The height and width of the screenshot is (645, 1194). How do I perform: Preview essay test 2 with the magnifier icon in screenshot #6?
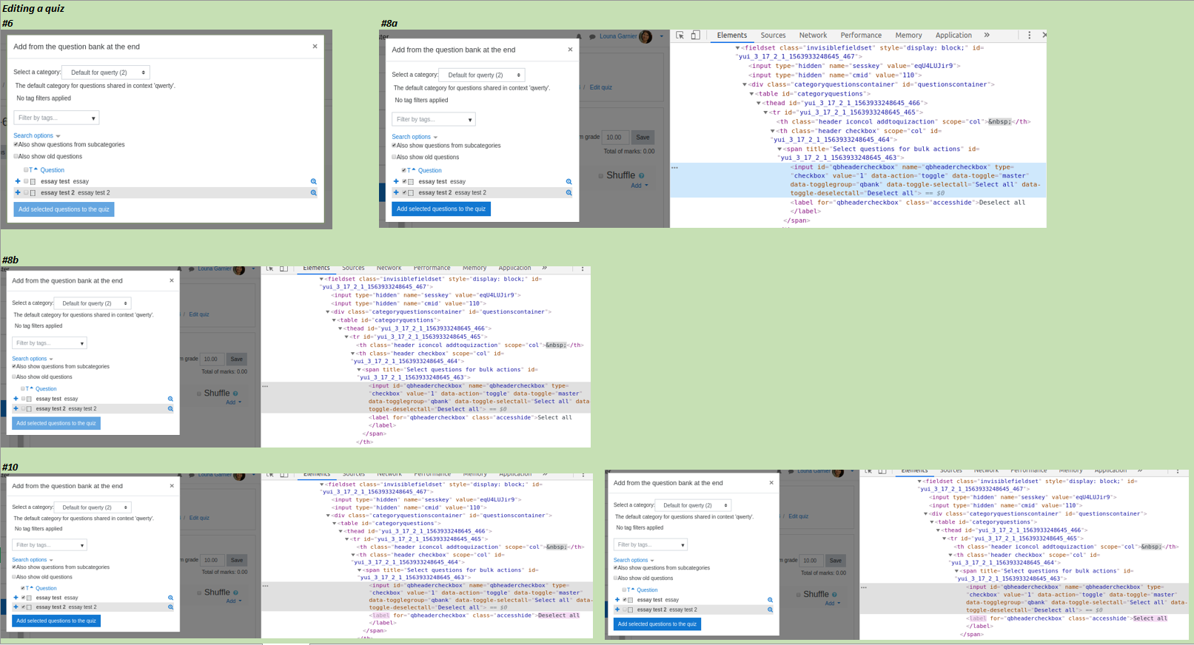pos(313,192)
